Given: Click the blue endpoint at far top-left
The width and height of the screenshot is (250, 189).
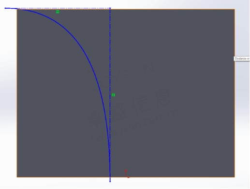Looking at the screenshot, I should pyautogui.click(x=5, y=8).
